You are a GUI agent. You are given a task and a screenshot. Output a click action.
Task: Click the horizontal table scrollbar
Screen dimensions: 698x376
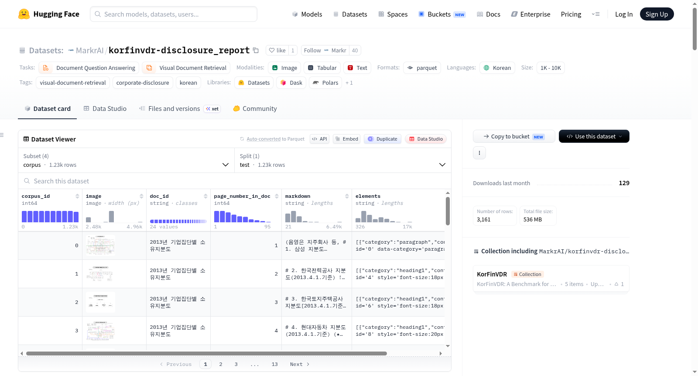(x=206, y=354)
